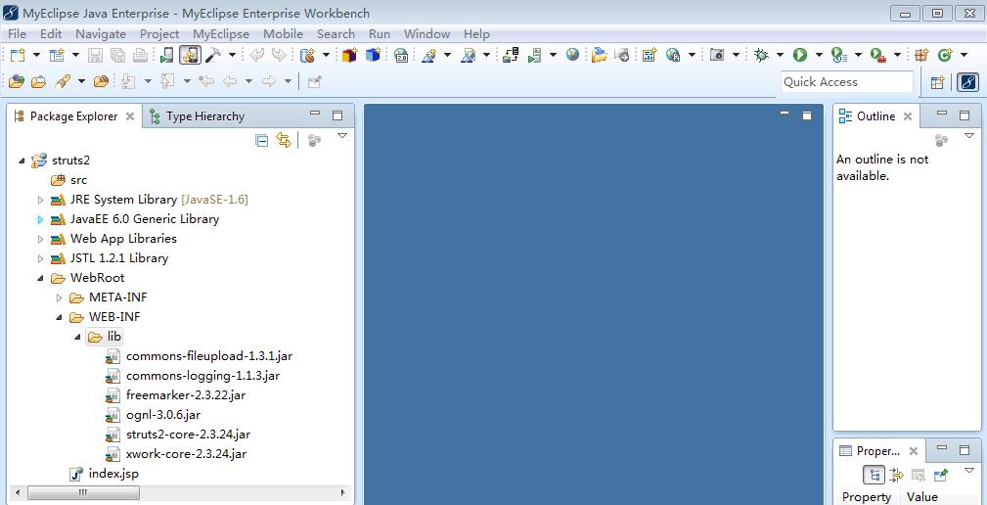Click the New wizard toolbar icon

17,56
